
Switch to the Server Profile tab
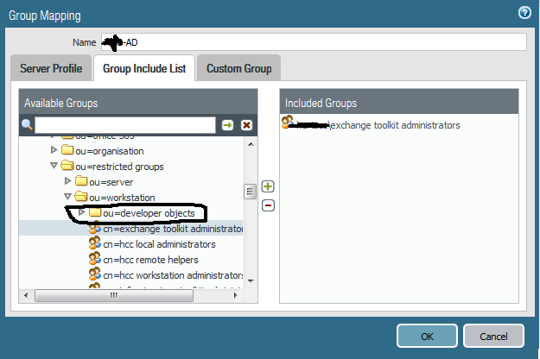[x=51, y=68]
